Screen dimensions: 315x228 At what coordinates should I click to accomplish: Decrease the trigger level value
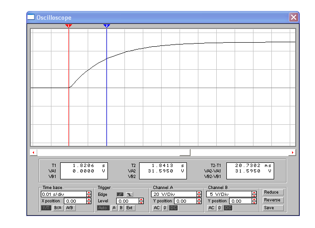[x=141, y=202]
